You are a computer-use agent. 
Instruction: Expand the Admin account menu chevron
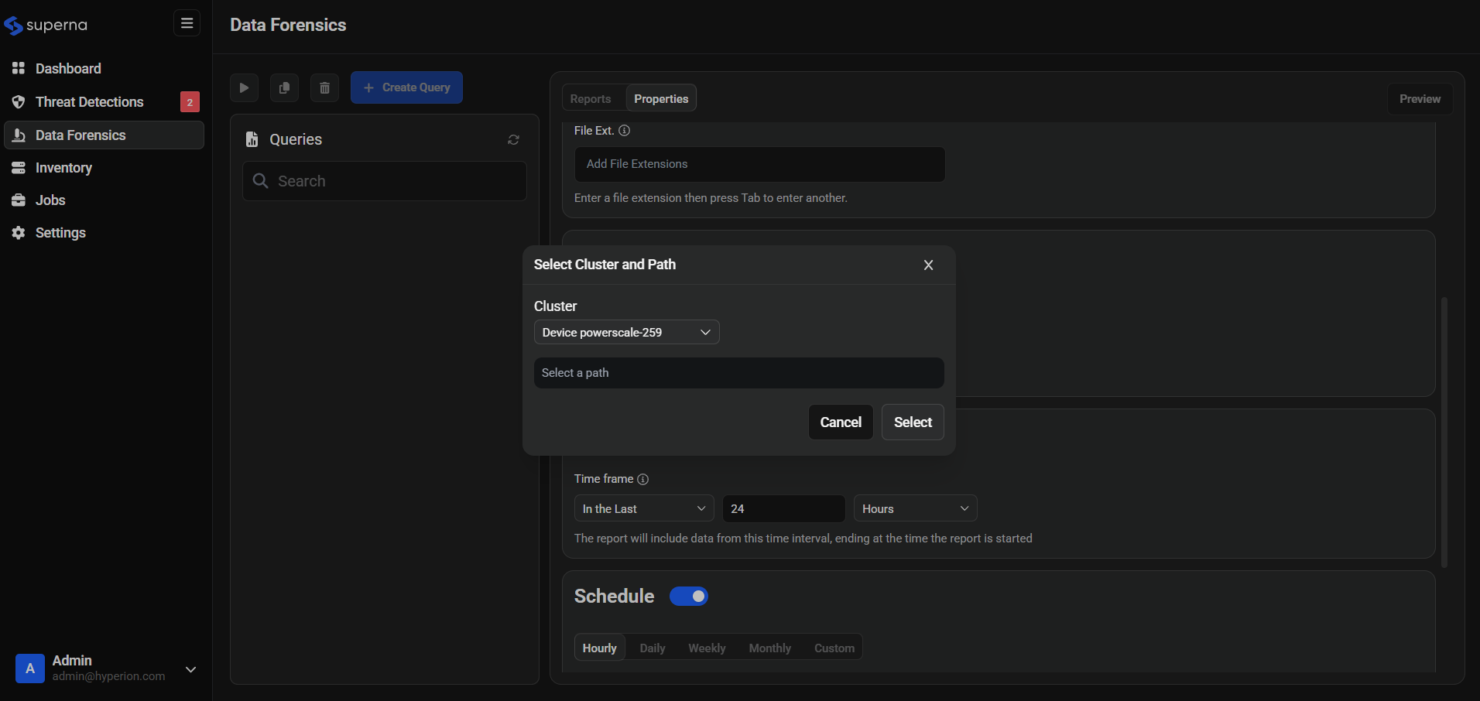coord(190,669)
